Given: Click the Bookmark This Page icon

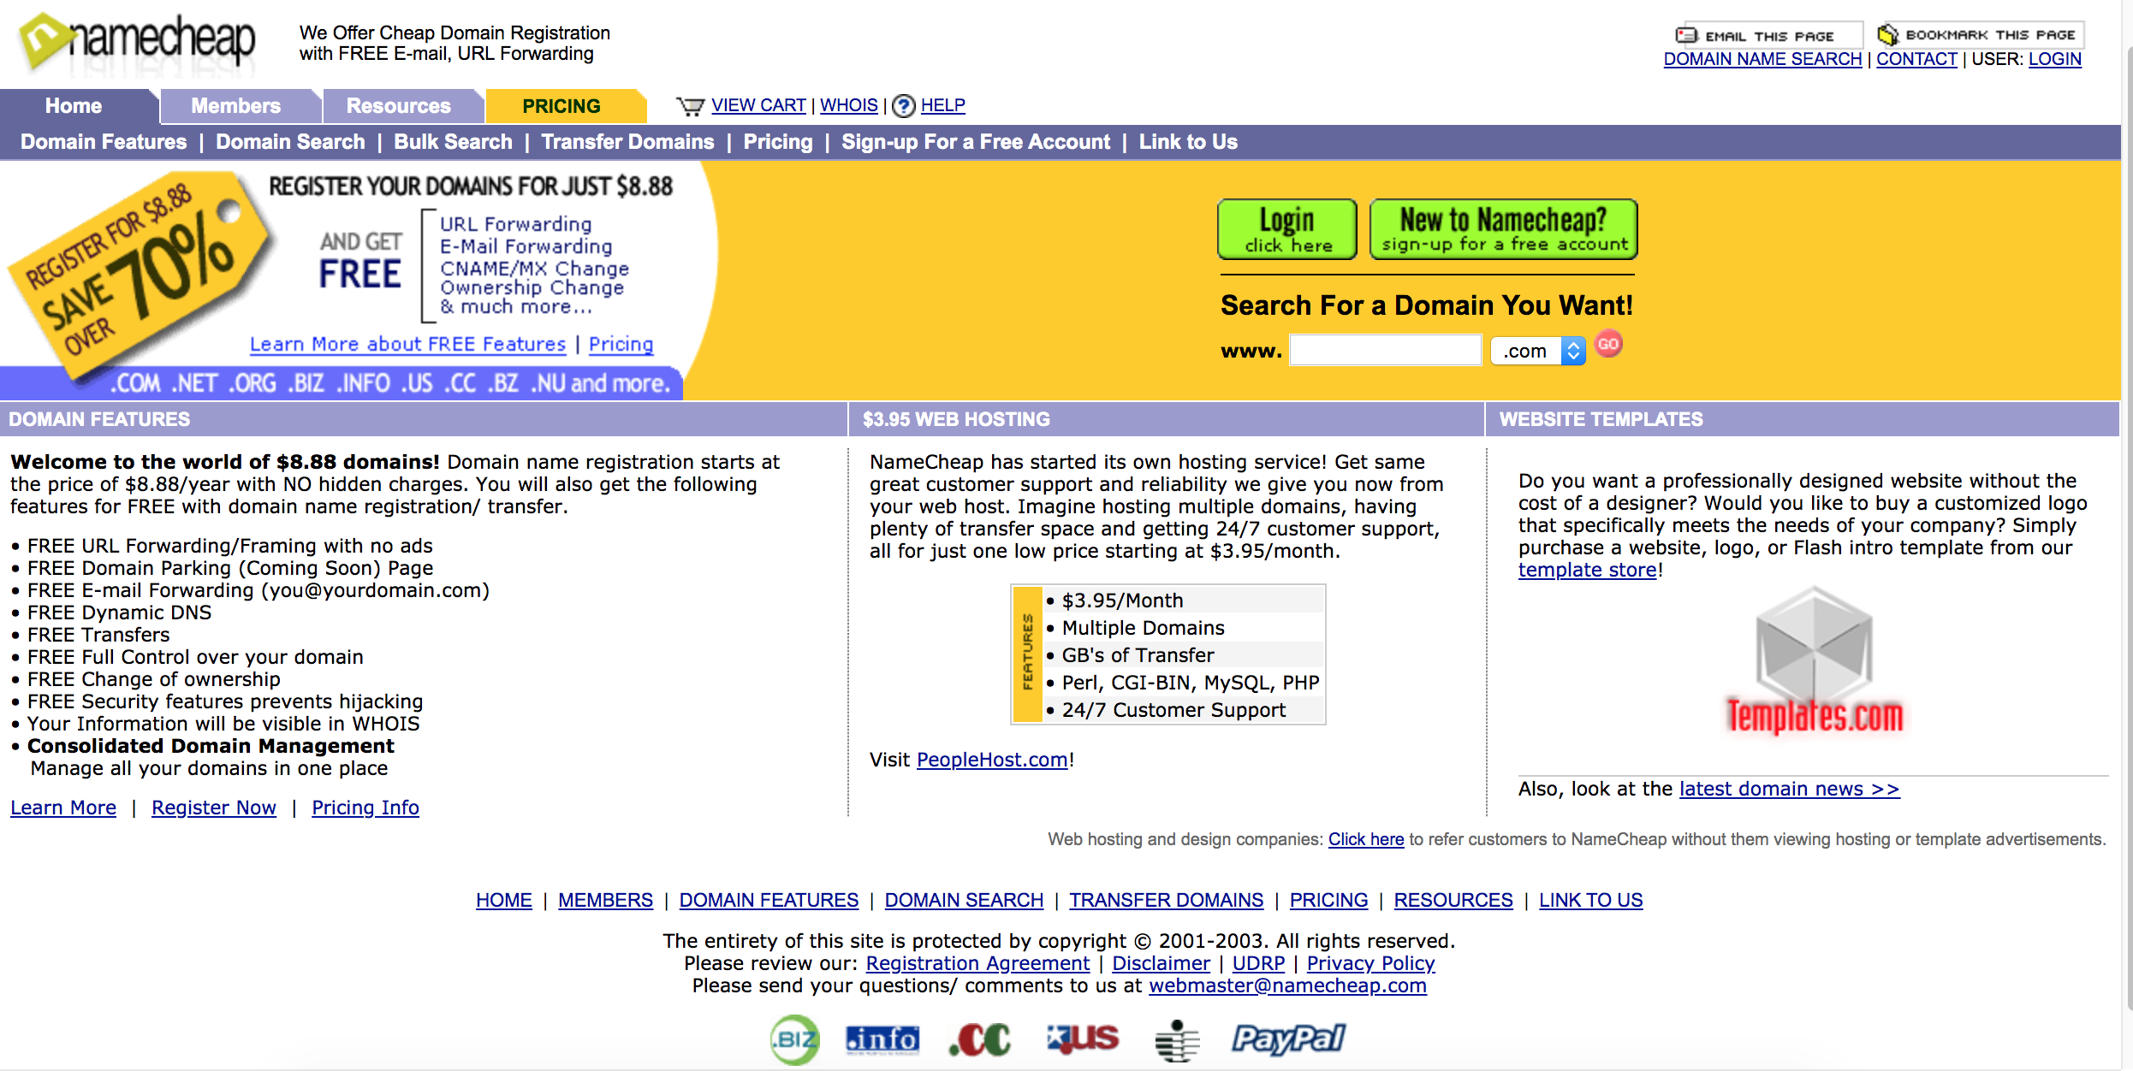Looking at the screenshot, I should click(x=1981, y=35).
